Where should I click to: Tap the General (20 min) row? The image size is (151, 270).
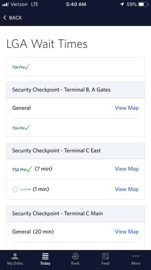pyautogui.click(x=76, y=232)
